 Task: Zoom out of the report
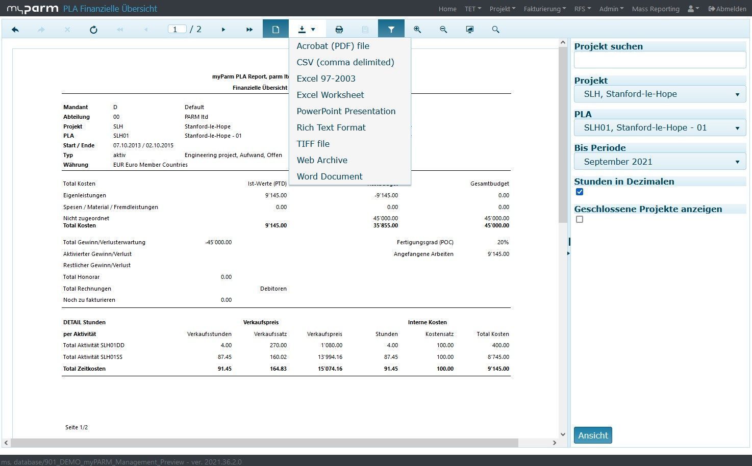[x=443, y=30]
